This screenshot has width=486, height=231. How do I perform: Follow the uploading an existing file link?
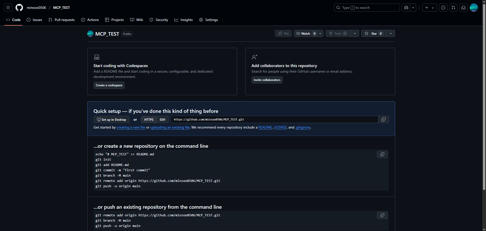click(x=170, y=127)
